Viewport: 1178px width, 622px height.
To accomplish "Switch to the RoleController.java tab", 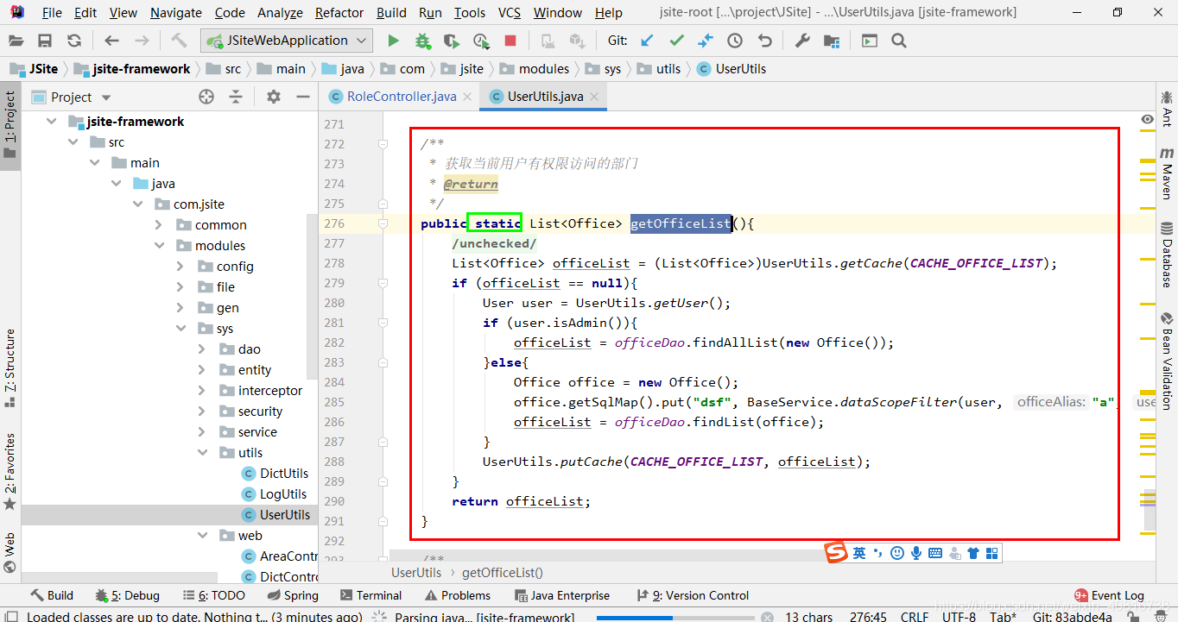I will [399, 97].
